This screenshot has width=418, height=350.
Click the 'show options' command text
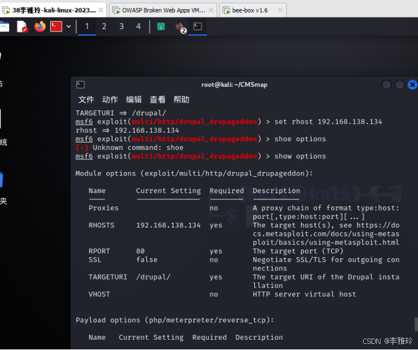(x=300, y=156)
